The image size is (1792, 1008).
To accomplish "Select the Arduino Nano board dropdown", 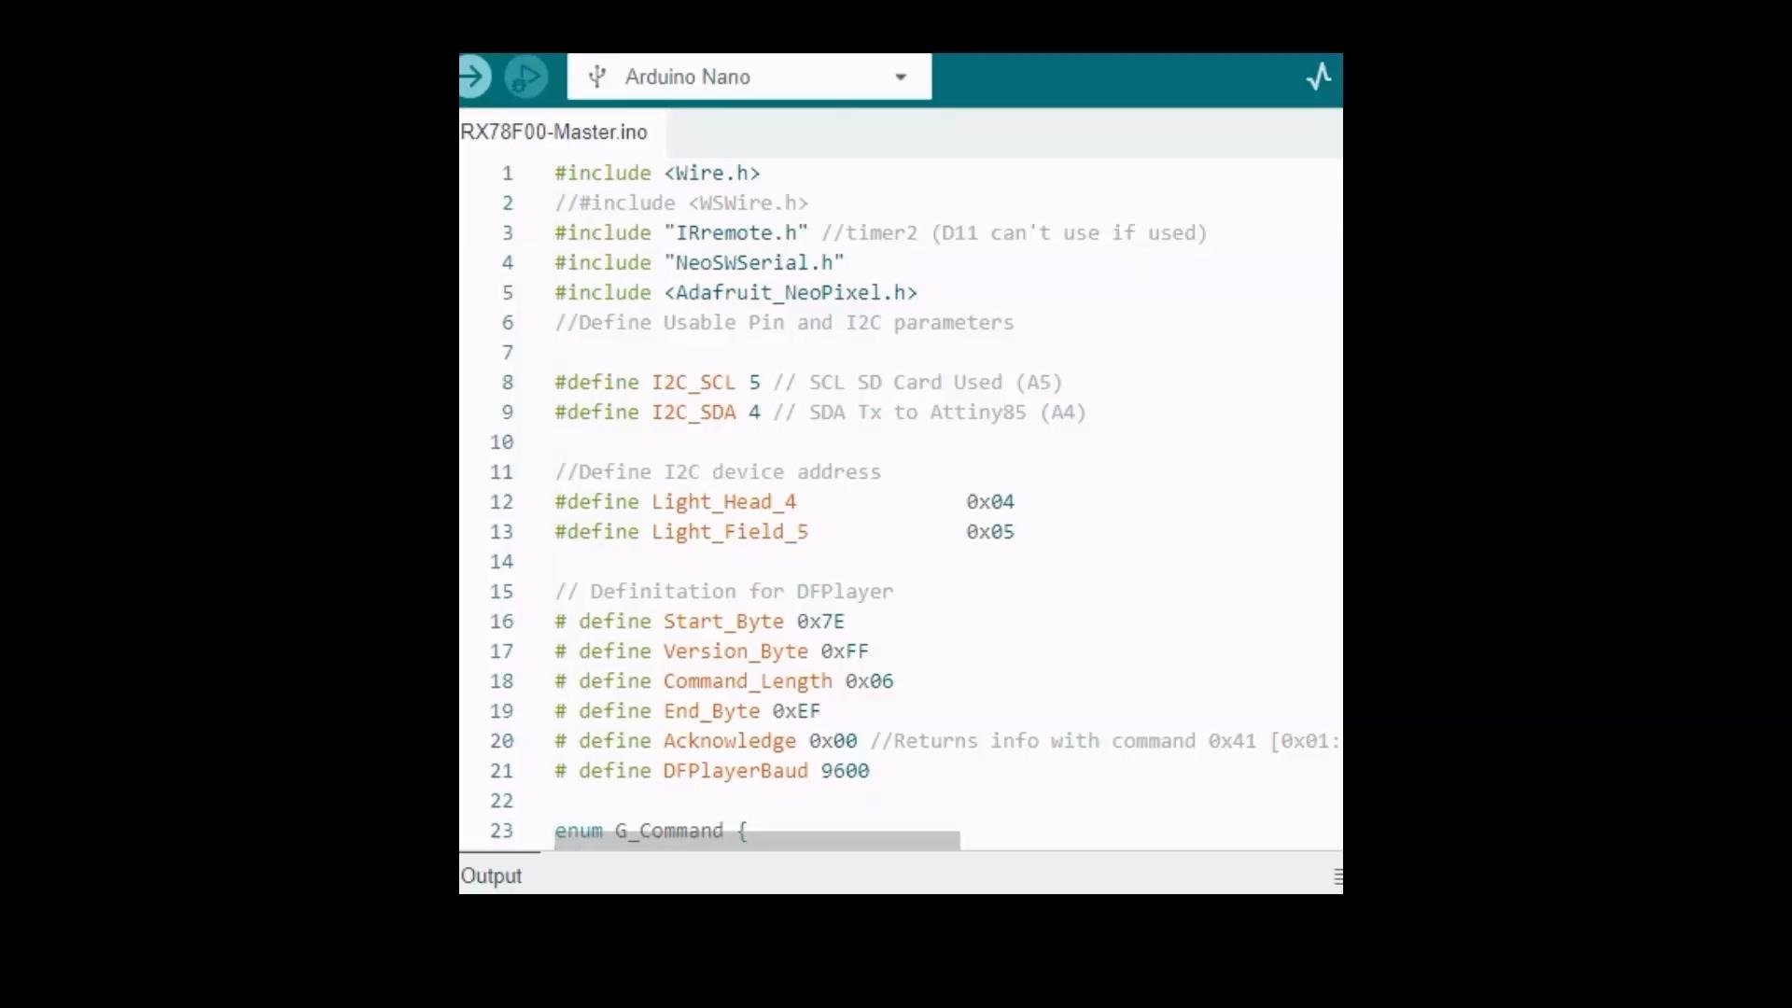I will [749, 77].
